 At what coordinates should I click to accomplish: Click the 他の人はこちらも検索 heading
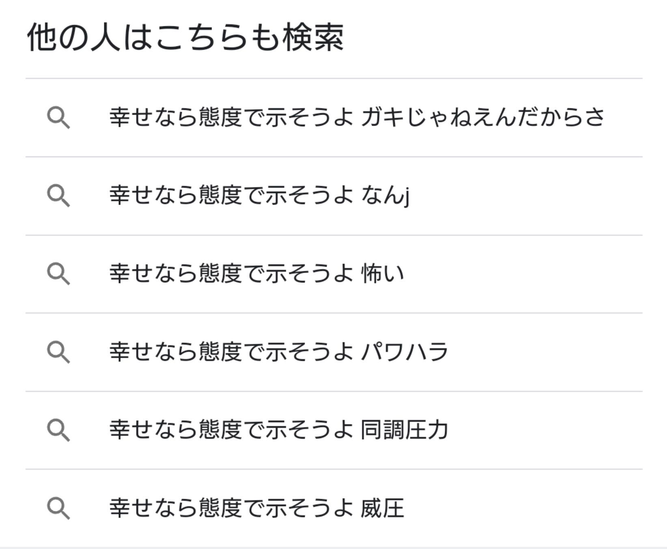185,38
